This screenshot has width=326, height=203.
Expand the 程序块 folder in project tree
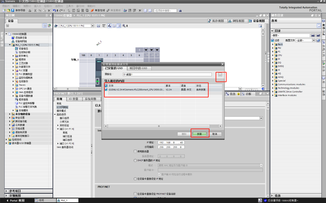13,59
